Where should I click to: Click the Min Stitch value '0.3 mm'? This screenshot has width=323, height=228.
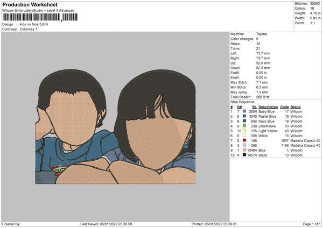click(x=262, y=87)
